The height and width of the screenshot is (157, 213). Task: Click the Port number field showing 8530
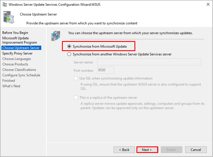pos(106,70)
